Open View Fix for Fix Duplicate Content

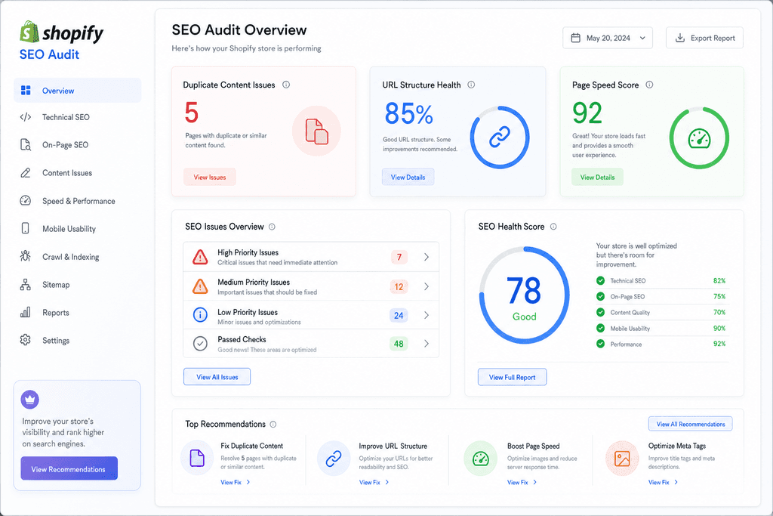tap(236, 483)
